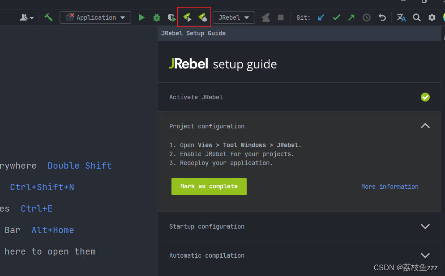The height and width of the screenshot is (276, 445).
Task: Run with Coverage shield icon
Action: coord(172,17)
